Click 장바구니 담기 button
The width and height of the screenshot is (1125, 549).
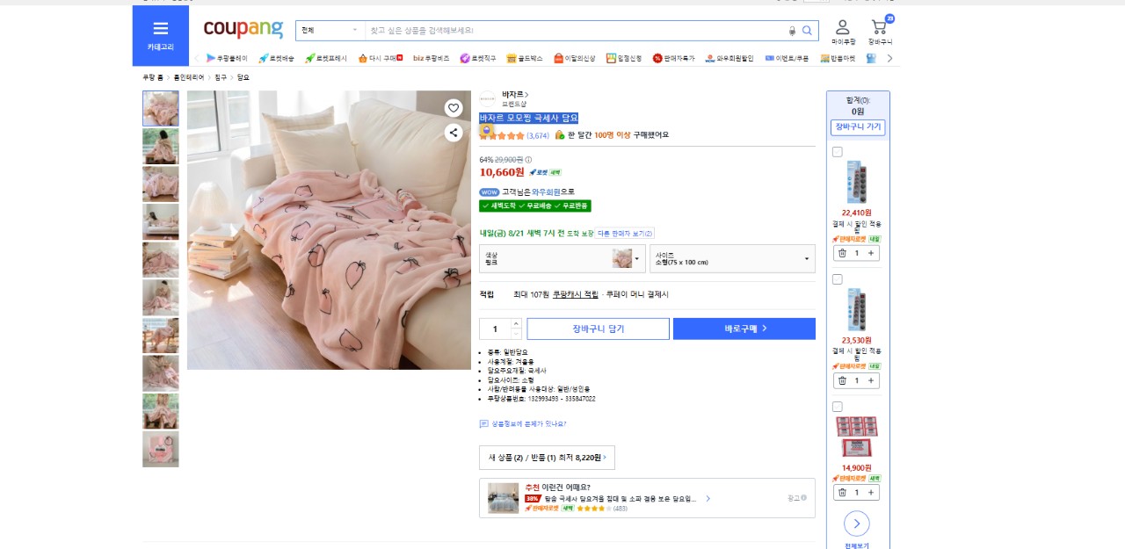click(x=598, y=329)
